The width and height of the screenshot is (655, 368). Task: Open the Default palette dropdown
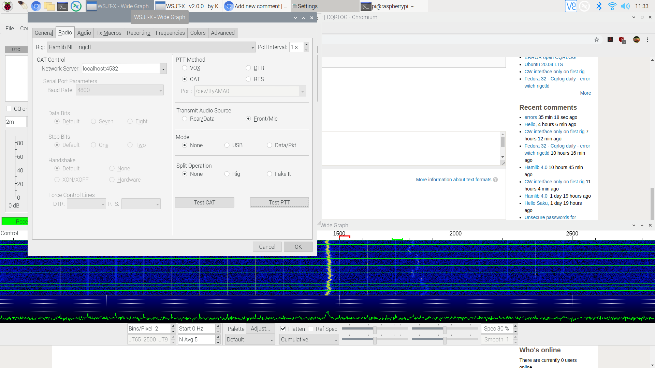click(x=250, y=339)
